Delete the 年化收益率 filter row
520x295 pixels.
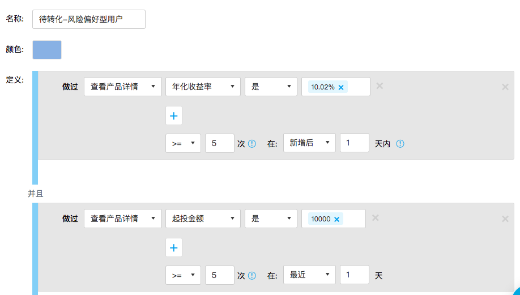coord(380,86)
